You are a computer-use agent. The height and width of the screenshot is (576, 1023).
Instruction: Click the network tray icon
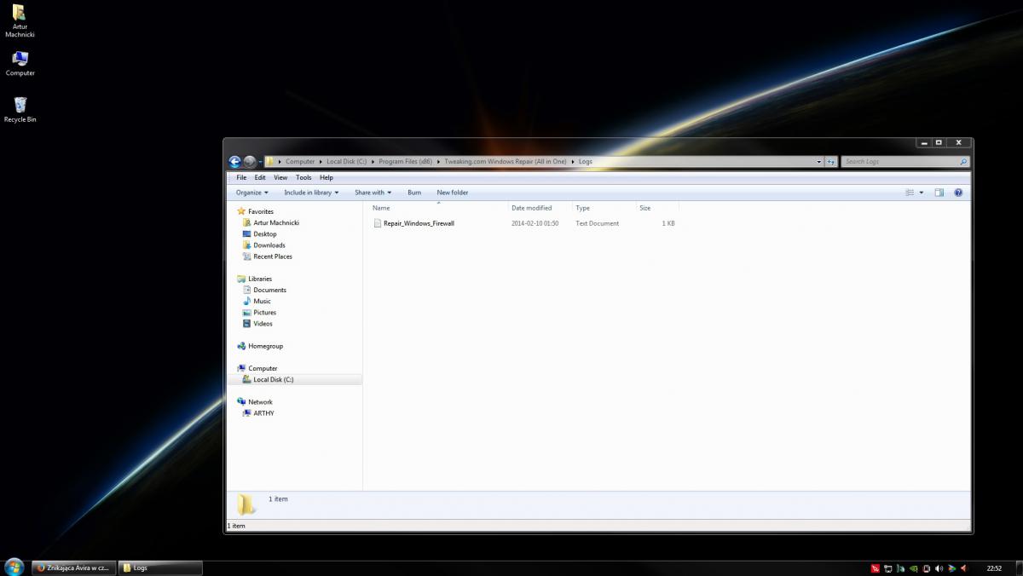point(887,568)
